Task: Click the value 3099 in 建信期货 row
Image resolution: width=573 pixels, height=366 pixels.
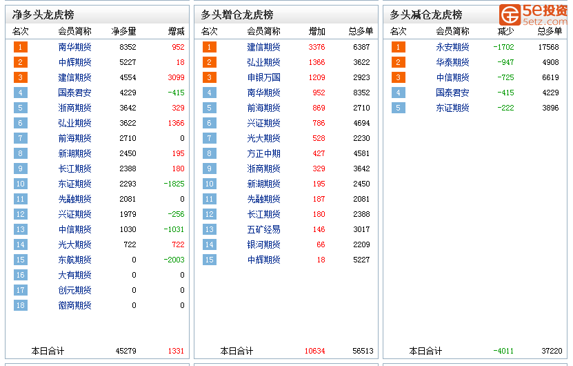Action: click(176, 77)
